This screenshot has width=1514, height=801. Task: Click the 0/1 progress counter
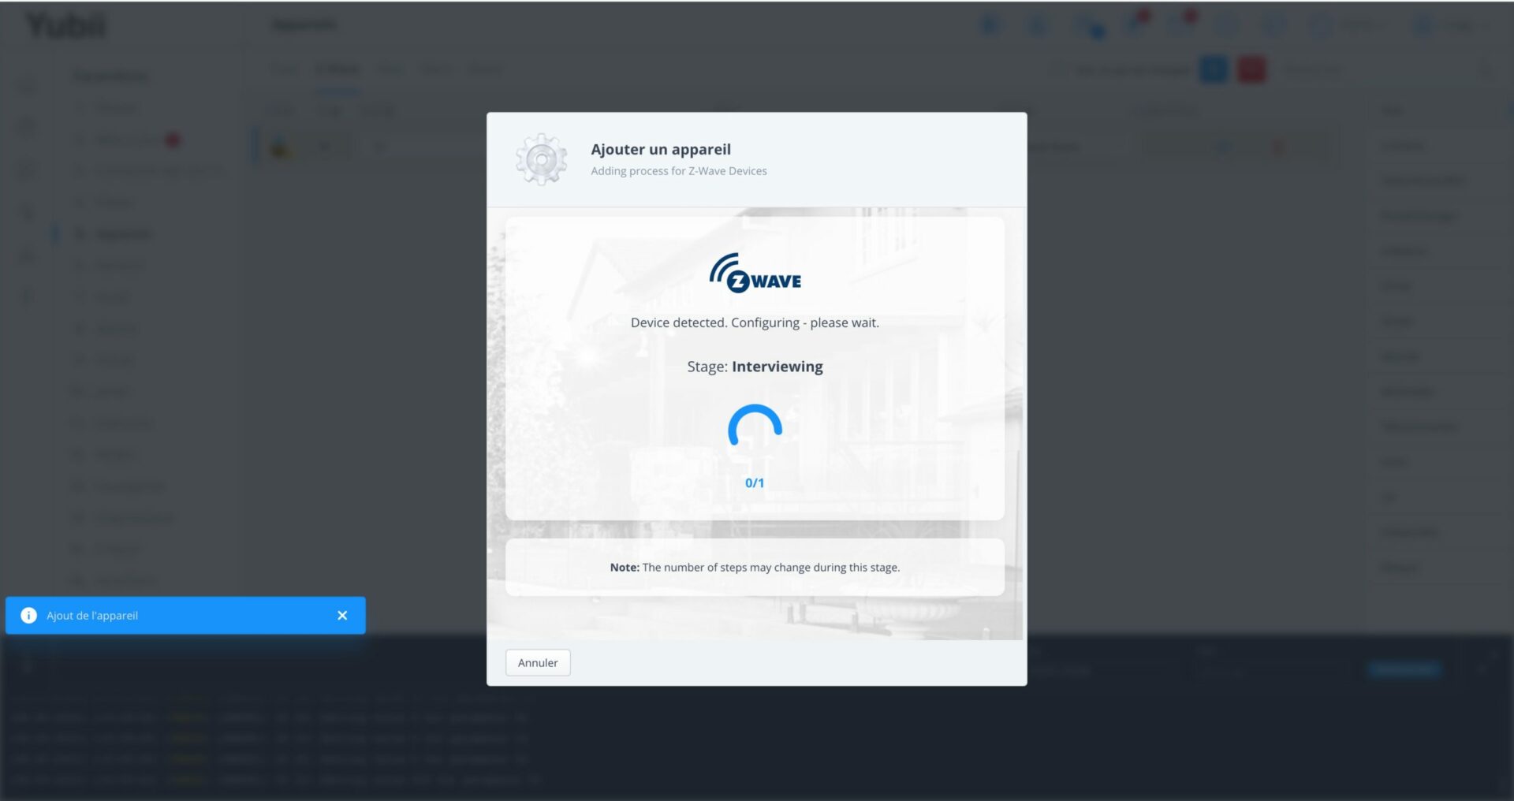point(755,482)
